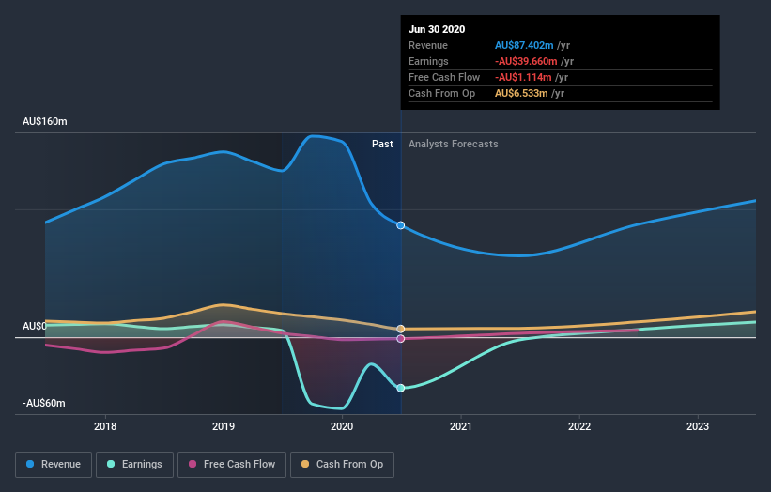Click the 2019 x-axis label
The image size is (771, 492).
[x=224, y=426]
